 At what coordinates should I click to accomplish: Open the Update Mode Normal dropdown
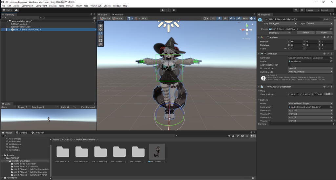click(310, 68)
